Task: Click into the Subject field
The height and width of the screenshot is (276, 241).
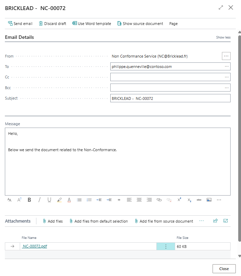Action: (170, 98)
